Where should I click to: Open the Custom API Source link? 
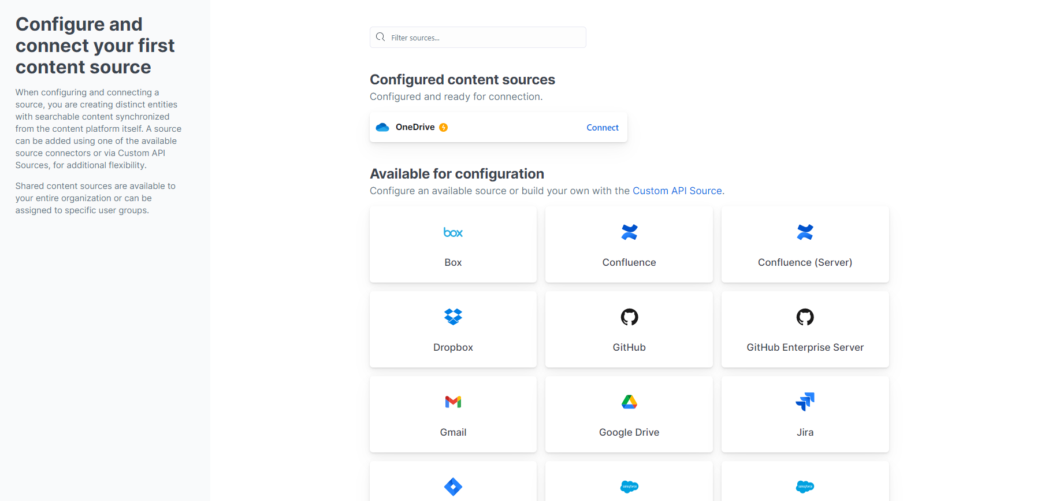point(677,191)
